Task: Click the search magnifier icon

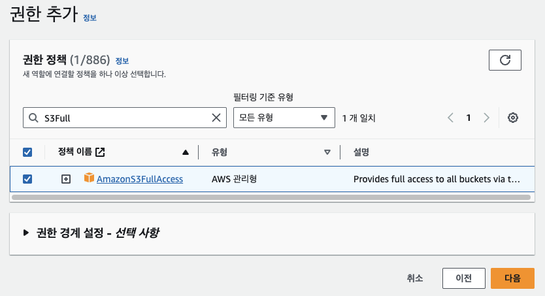Action: (x=33, y=118)
